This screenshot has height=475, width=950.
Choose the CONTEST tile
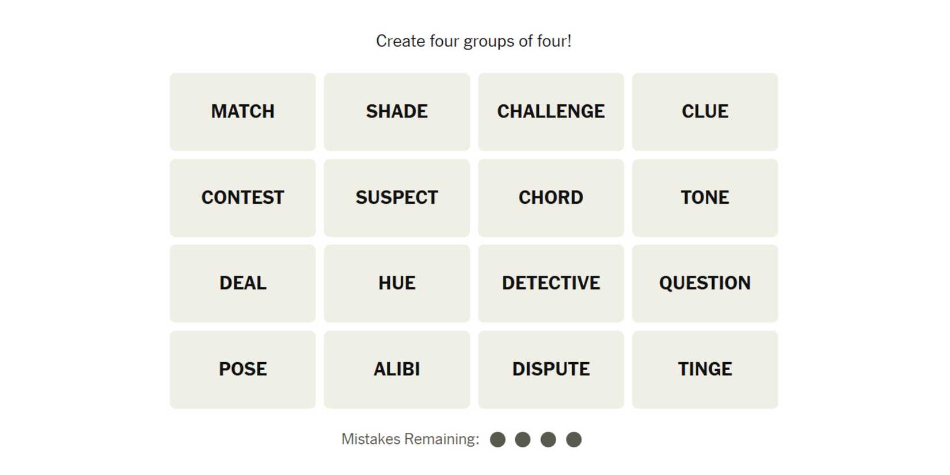[242, 197]
